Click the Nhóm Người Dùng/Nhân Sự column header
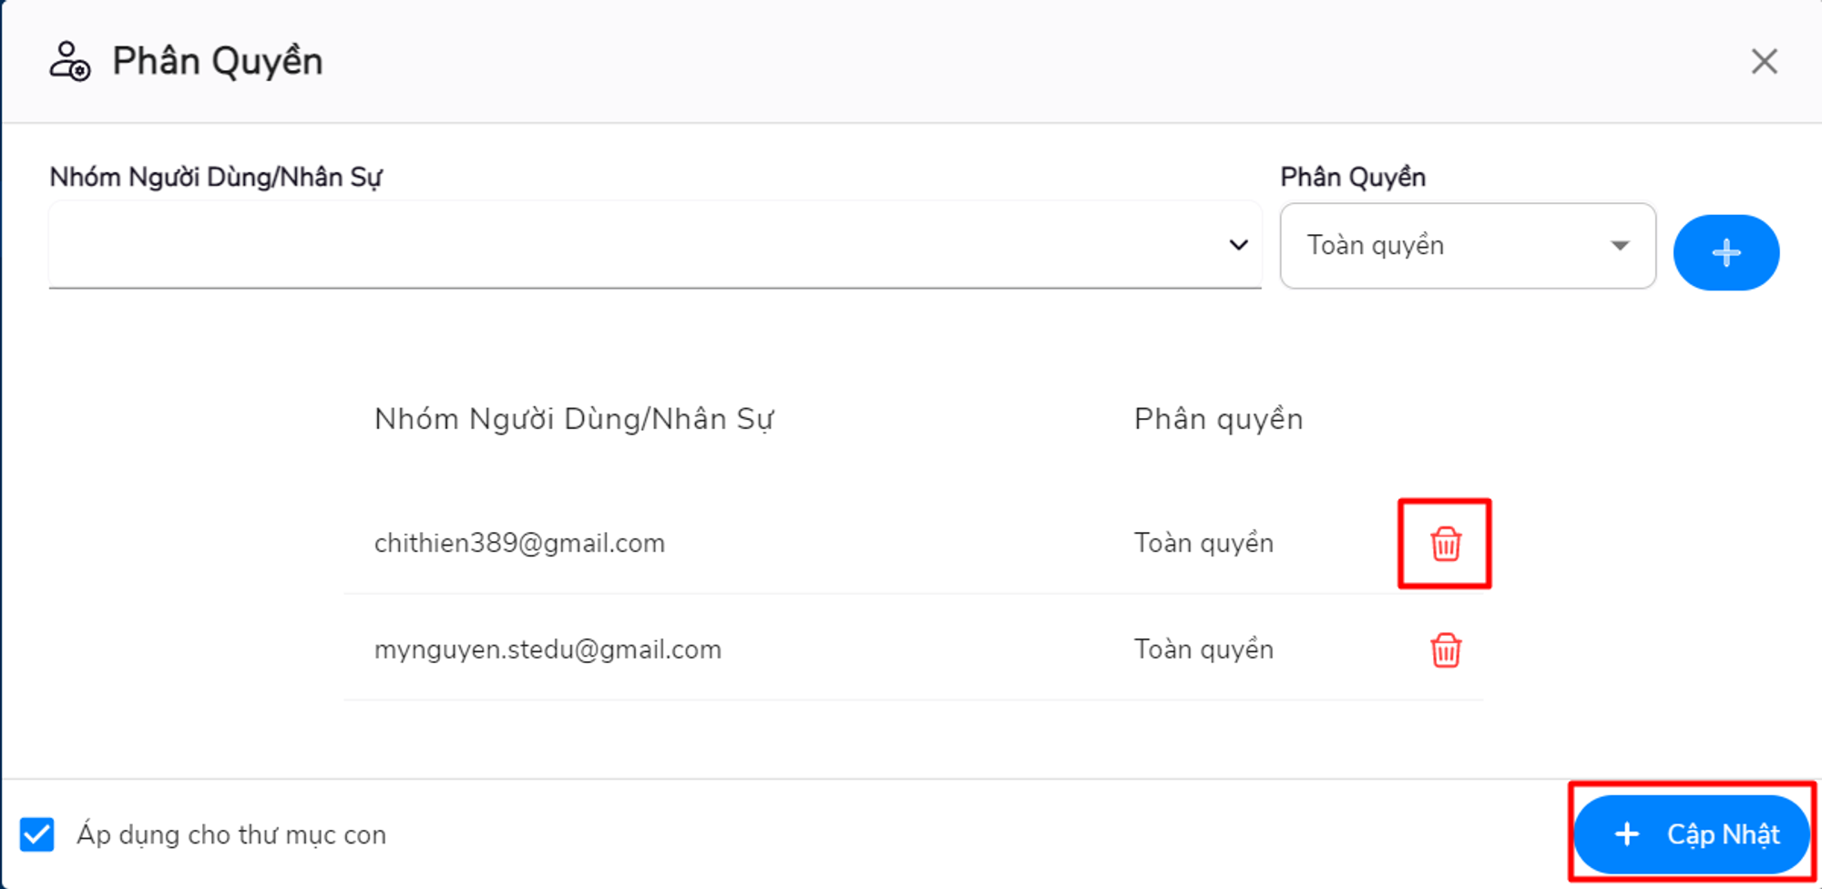Viewport: 1822px width, 889px height. pos(574,419)
